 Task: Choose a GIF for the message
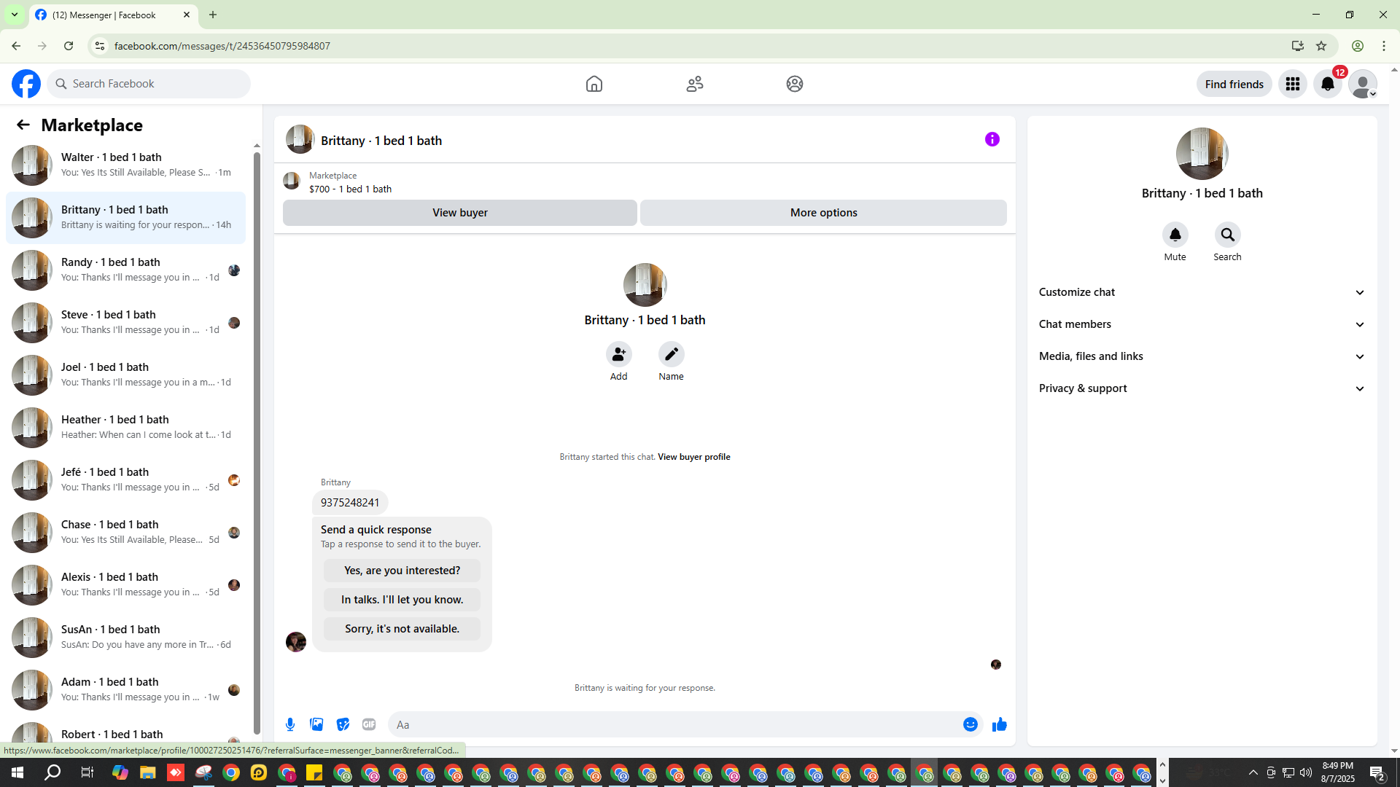pyautogui.click(x=369, y=724)
